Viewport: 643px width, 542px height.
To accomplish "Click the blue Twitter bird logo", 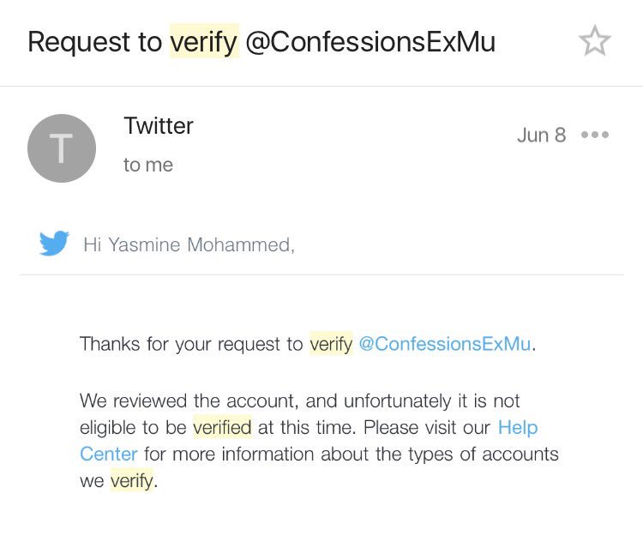I will point(54,244).
